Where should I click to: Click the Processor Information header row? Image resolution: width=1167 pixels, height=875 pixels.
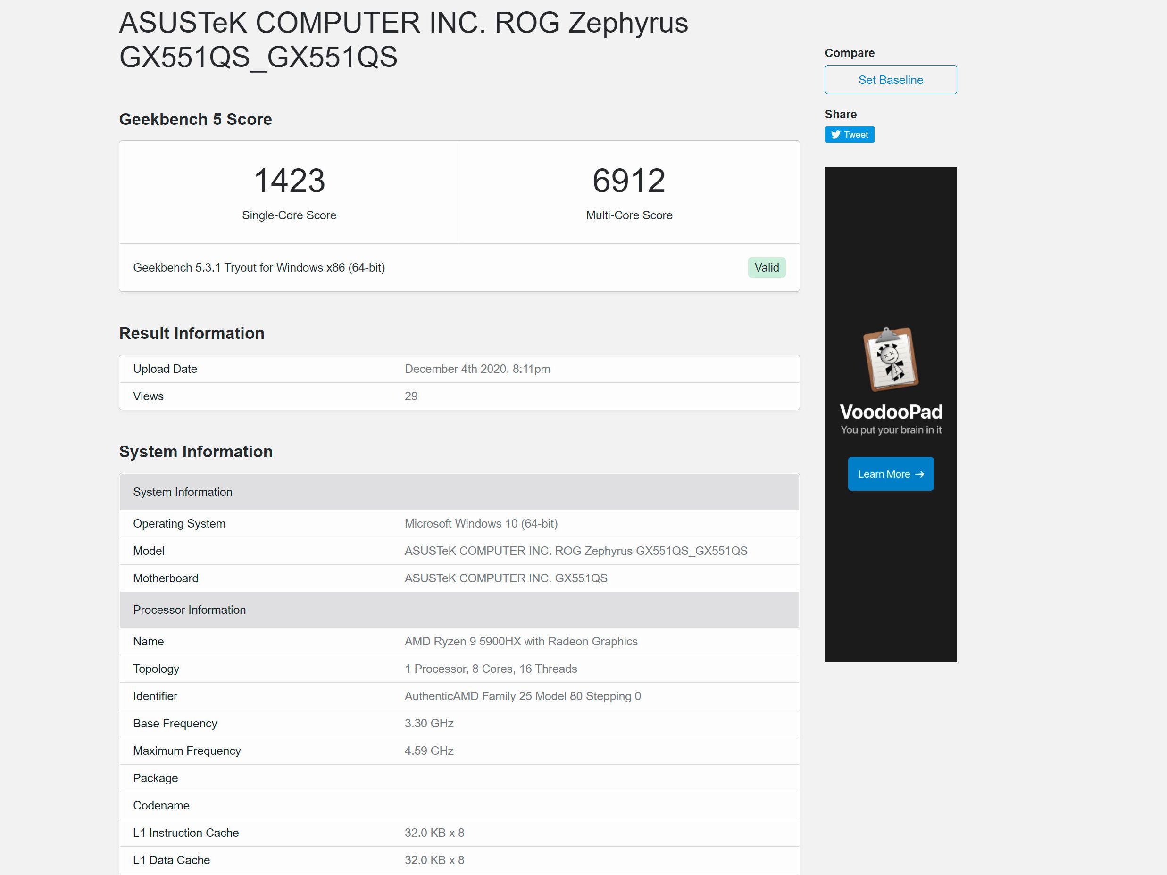point(190,610)
